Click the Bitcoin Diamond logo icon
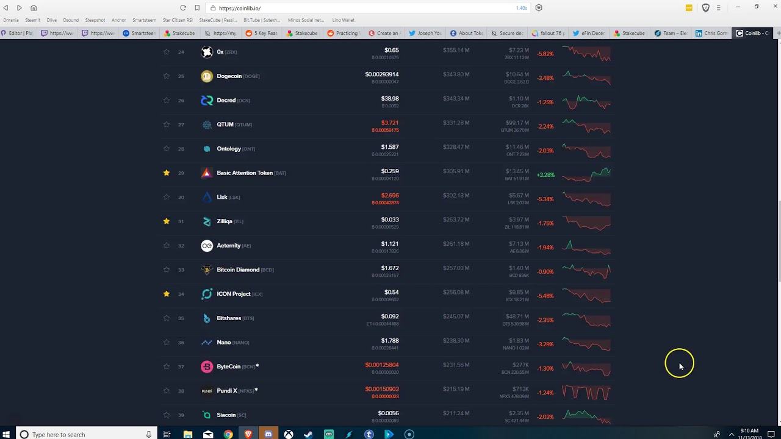Image resolution: width=781 pixels, height=439 pixels. 207,269
